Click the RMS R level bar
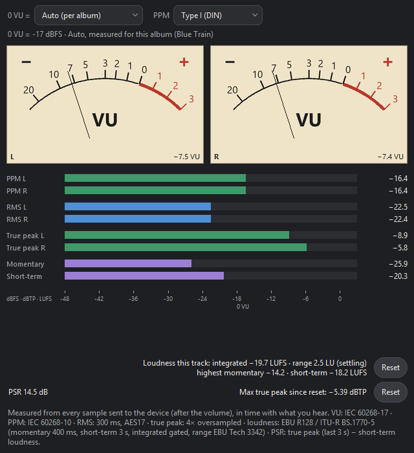 pyautogui.click(x=211, y=219)
